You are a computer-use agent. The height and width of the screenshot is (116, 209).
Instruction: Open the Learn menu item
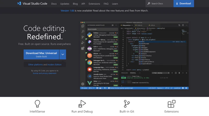(115, 4)
